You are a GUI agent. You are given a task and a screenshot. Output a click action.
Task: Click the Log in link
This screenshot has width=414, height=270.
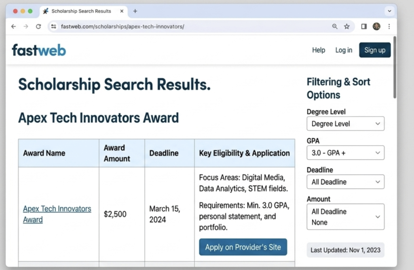pos(344,50)
